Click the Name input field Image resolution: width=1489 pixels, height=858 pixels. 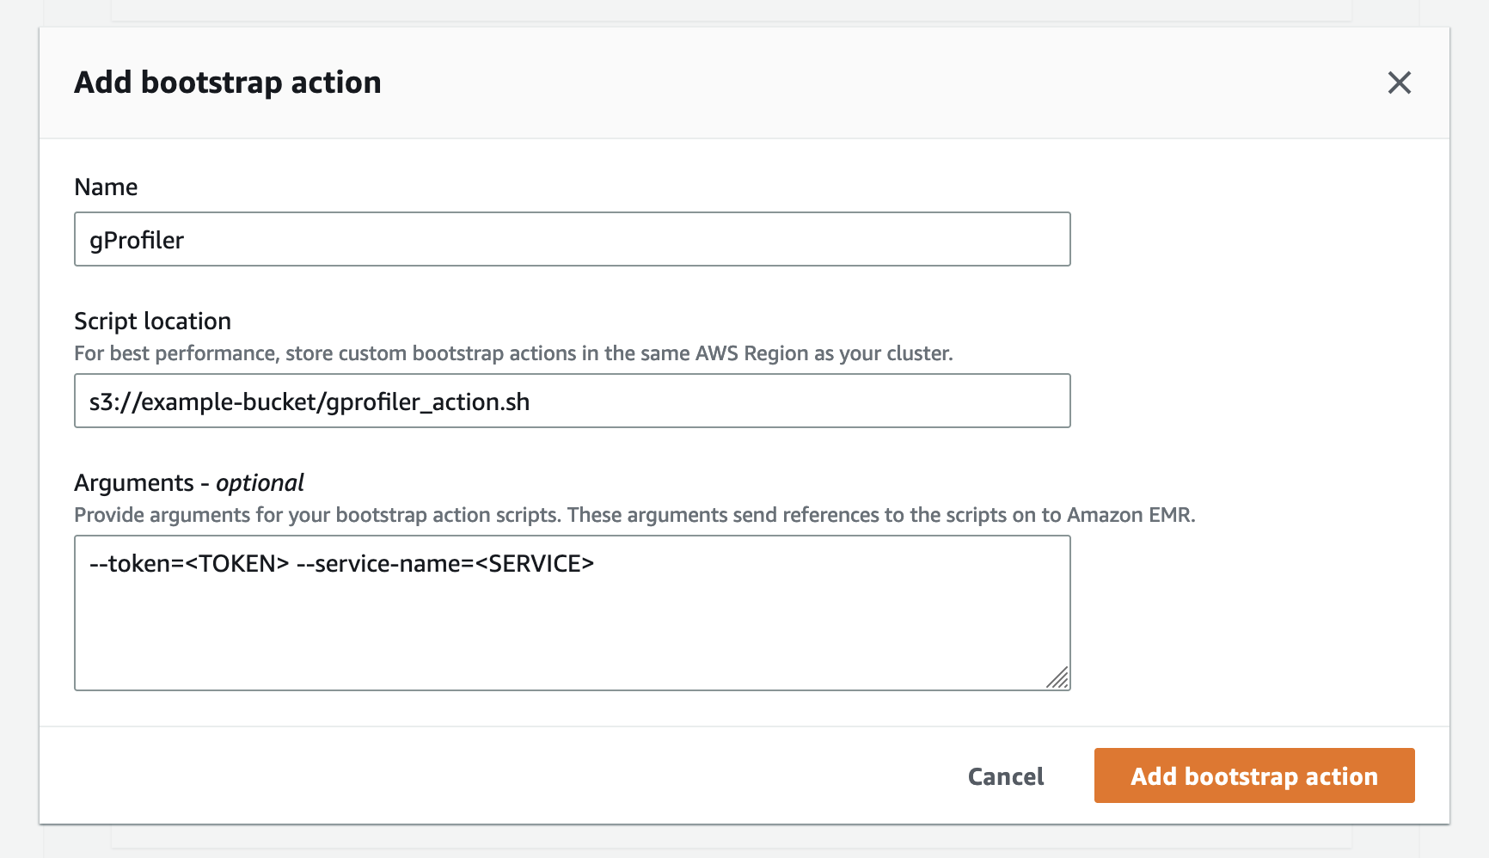pos(572,239)
